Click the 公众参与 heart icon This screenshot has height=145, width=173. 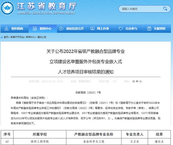(x=121, y=29)
